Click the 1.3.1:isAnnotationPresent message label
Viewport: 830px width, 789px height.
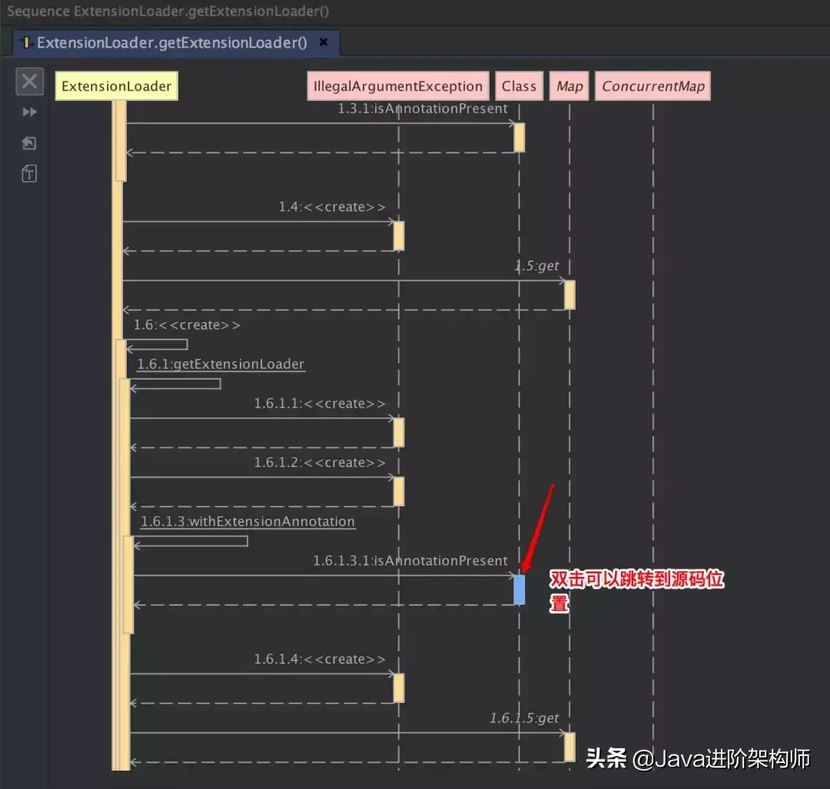423,108
